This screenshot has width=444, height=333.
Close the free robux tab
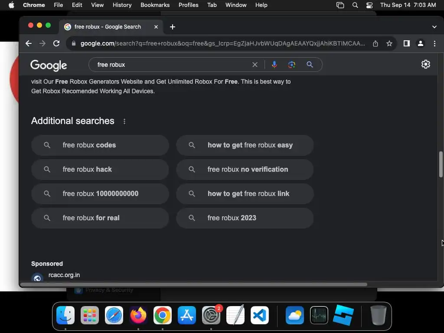[156, 27]
